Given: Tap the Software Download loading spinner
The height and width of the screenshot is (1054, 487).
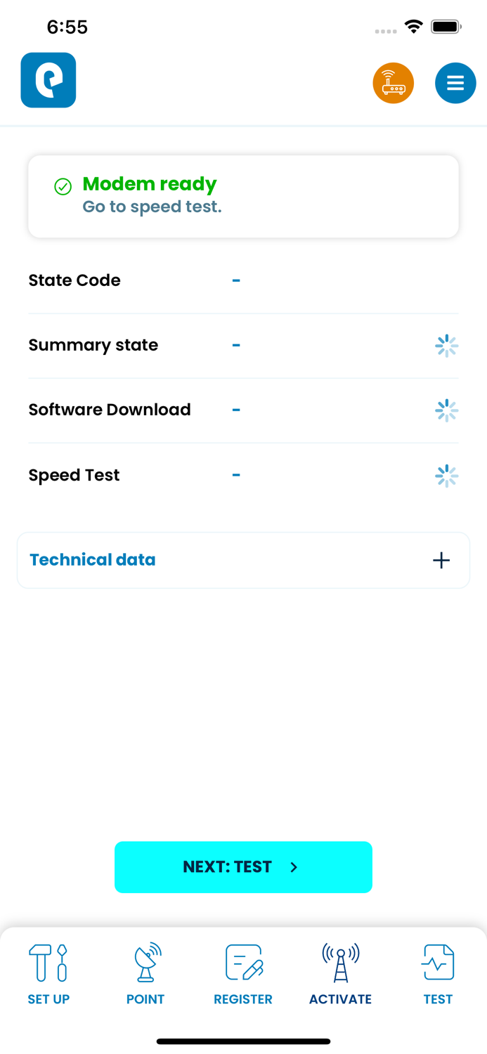Looking at the screenshot, I should coord(447,410).
